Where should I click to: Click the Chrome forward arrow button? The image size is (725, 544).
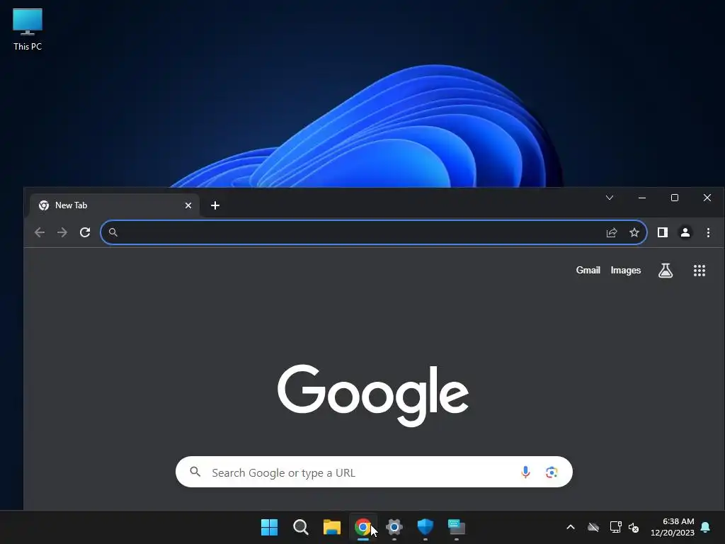(x=62, y=232)
